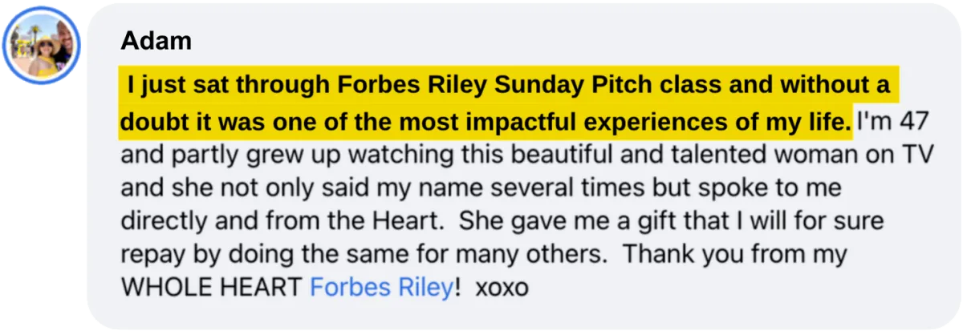
Task: Open the blue Forbes Riley tagged link
Action: [381, 287]
